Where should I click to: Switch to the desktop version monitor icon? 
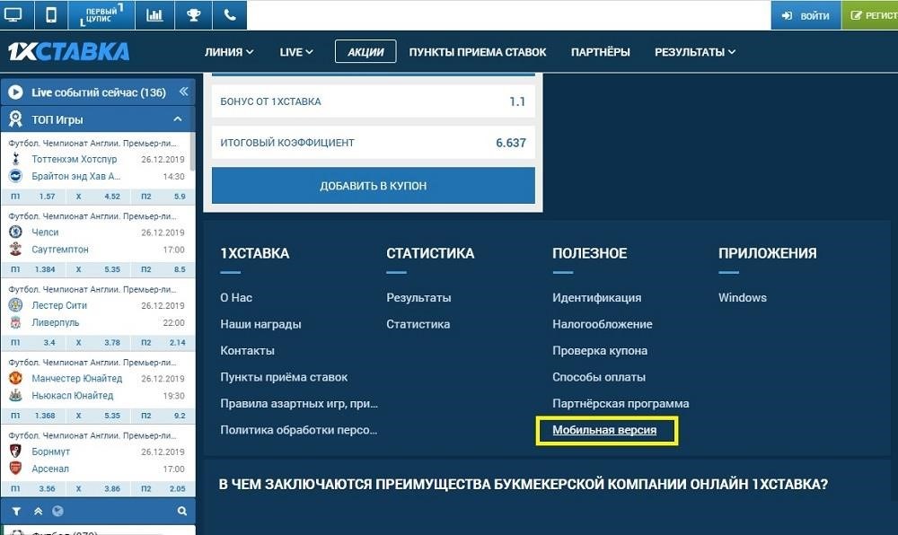(x=13, y=15)
